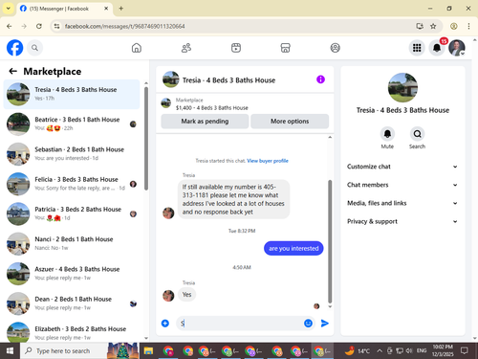Image resolution: width=478 pixels, height=359 pixels.
Task: Click the More options button
Action: [290, 122]
